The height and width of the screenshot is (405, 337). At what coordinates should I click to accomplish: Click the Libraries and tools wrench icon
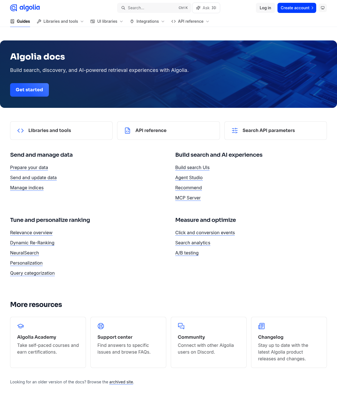pos(39,21)
